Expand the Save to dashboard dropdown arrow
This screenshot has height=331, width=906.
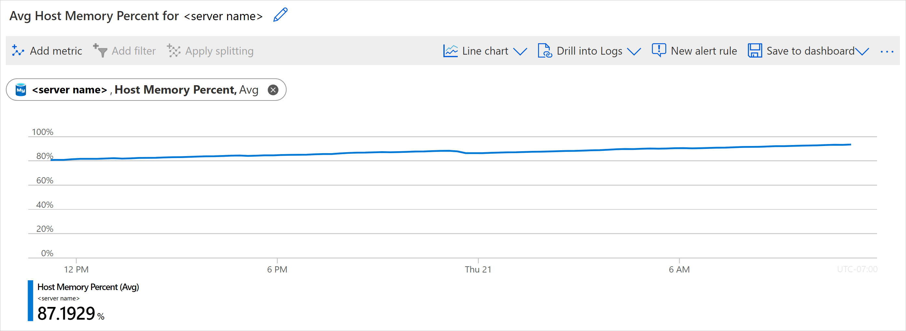tap(862, 52)
